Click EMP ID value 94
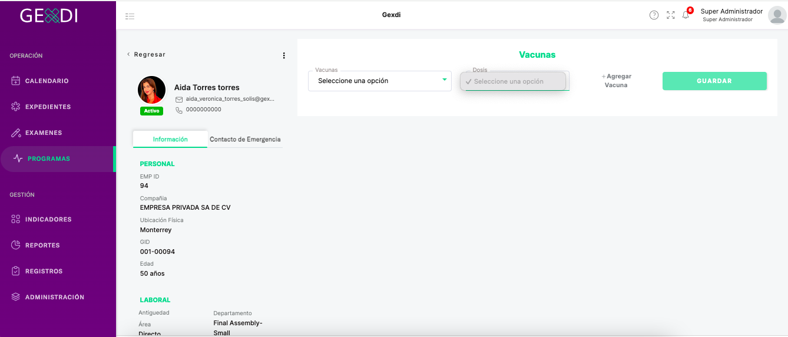The width and height of the screenshot is (788, 337). [144, 186]
